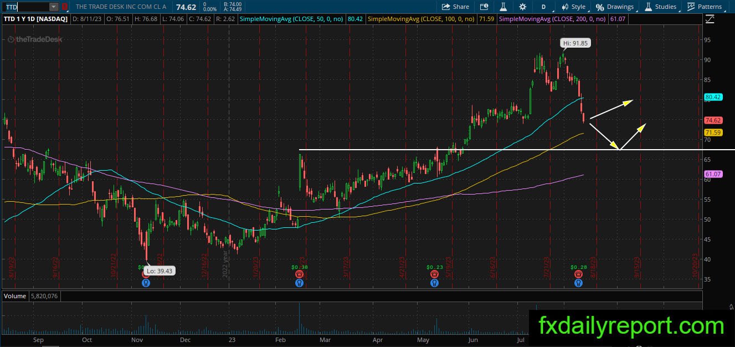Click the cyan 80.42 value in header
The image size is (735, 347).
(355, 19)
